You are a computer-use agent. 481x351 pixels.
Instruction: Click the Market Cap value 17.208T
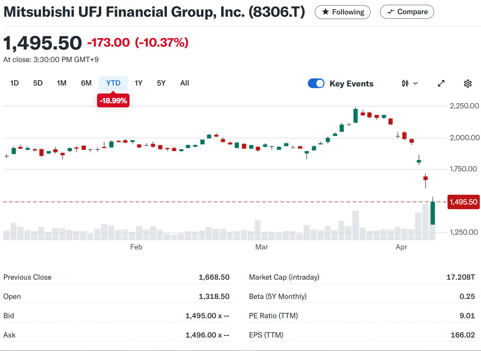point(460,277)
